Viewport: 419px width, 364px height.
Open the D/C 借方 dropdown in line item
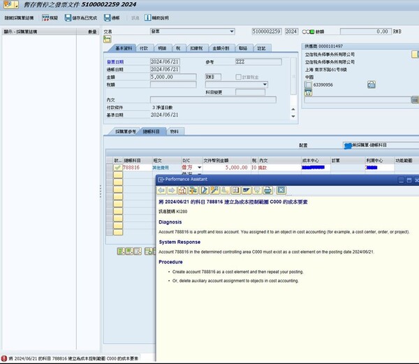[200, 168]
